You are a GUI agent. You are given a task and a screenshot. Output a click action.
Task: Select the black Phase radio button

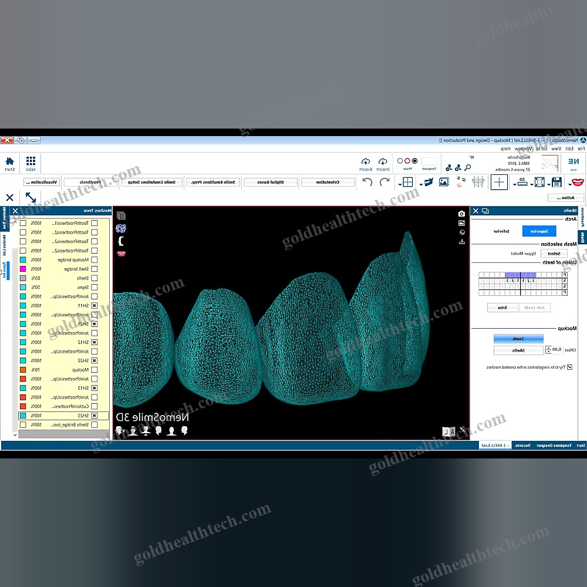(x=414, y=161)
